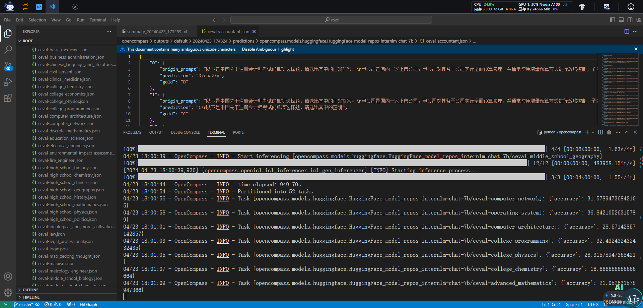Viewport: 643px width, 308px height.
Task: Open the Selection menu
Action: pyautogui.click(x=37, y=20)
